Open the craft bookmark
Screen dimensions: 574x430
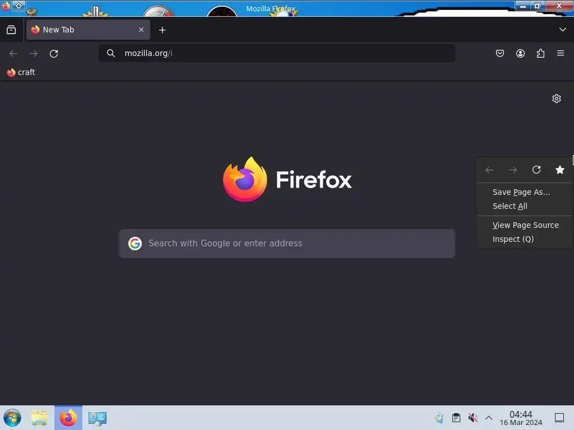click(x=21, y=72)
